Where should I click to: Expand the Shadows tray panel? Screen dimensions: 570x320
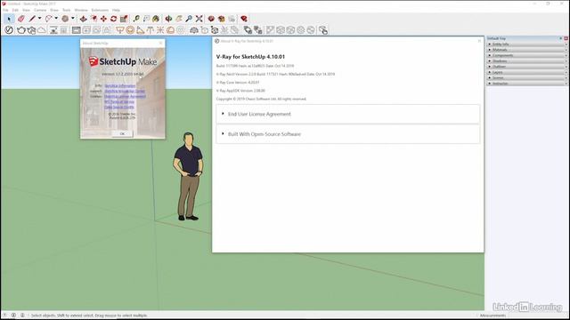pyautogui.click(x=526, y=61)
